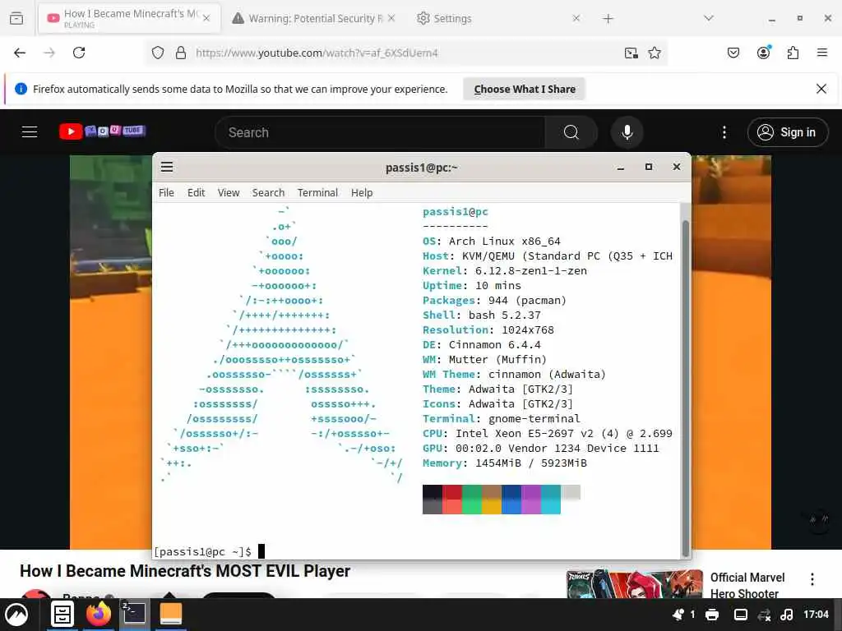842x631 pixels.
Task: Dismiss the Firefox data notification bar
Action: 821,89
